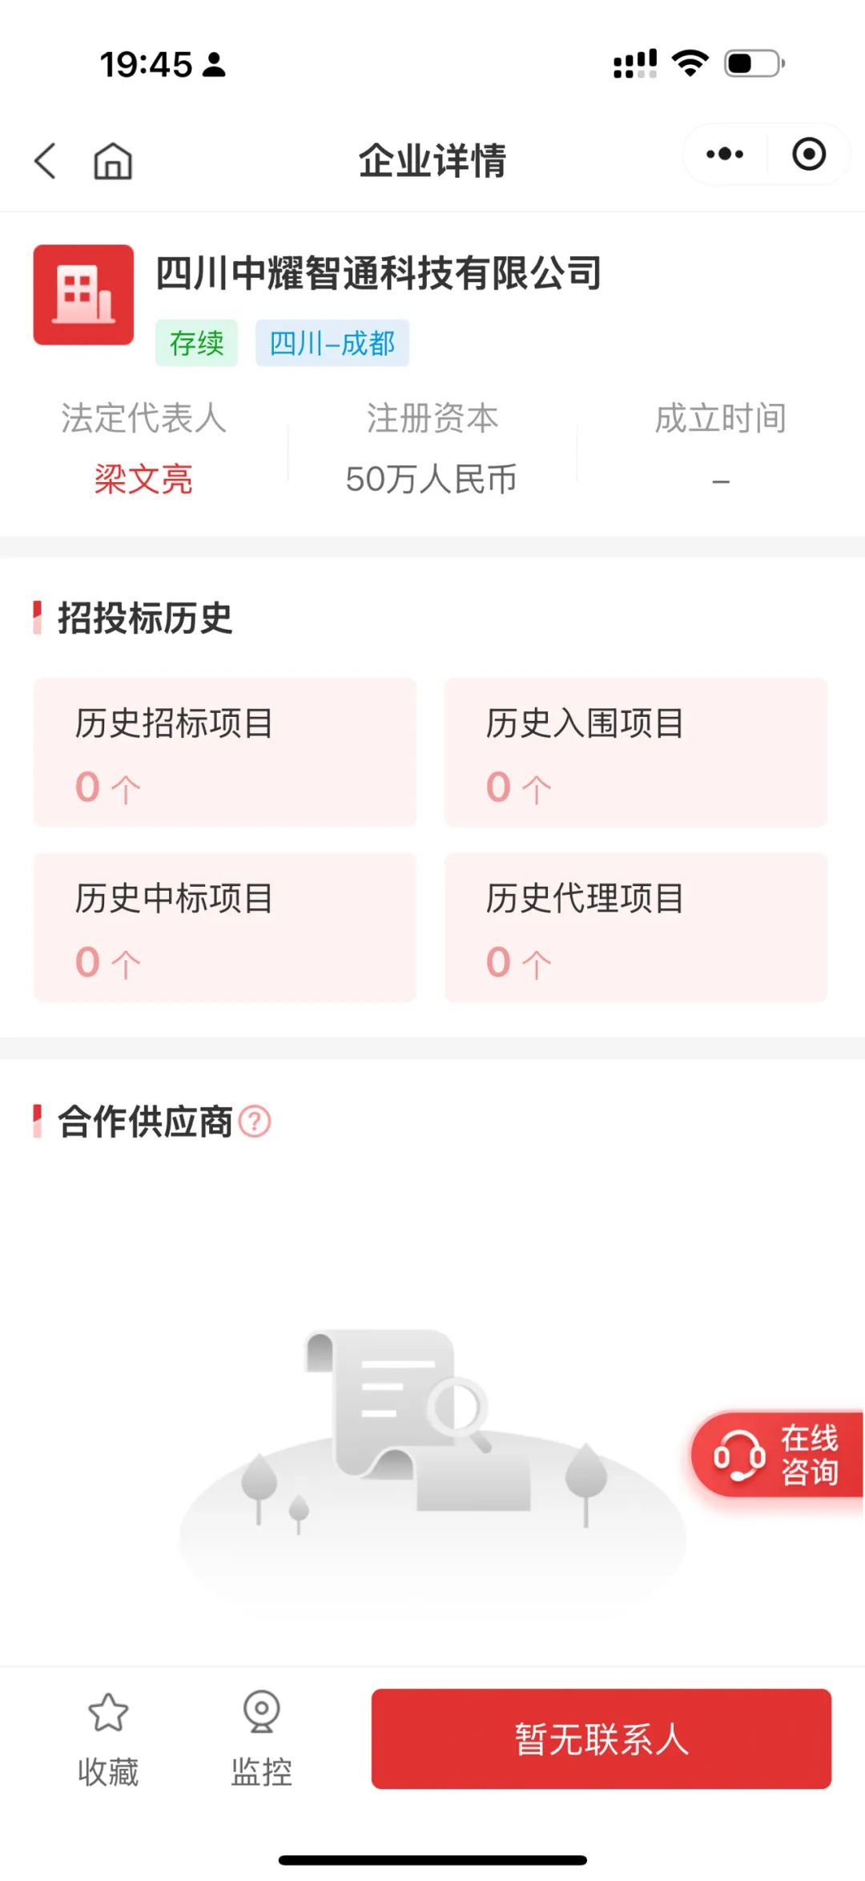
Task: Tap the 四川-成都 location tag
Action: (x=332, y=343)
